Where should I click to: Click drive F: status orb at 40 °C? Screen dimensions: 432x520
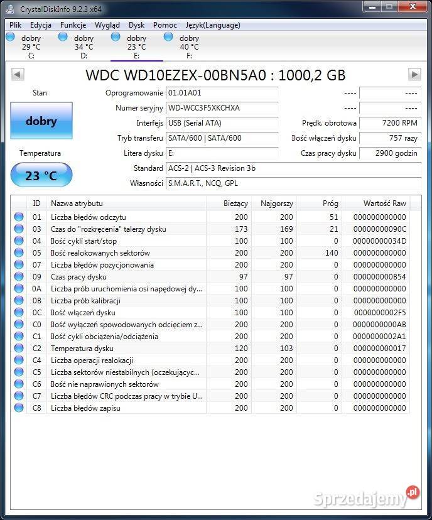pyautogui.click(x=168, y=37)
